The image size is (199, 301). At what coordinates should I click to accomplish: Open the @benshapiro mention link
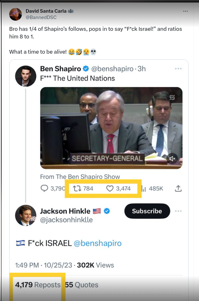(98, 243)
